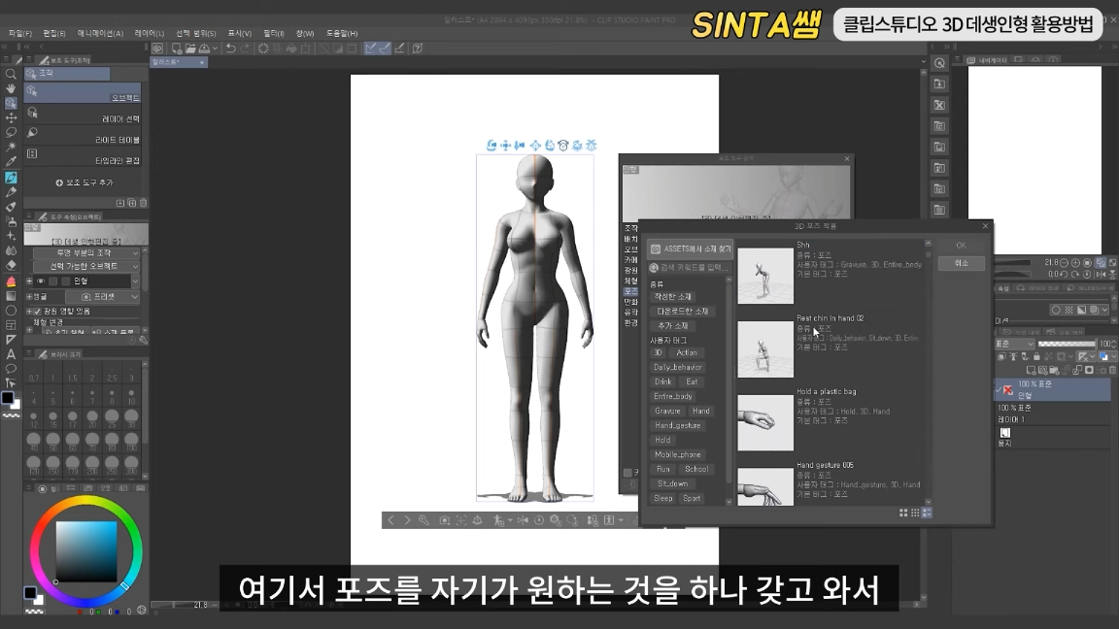
Task: Open save dropdown arrow in command bar
Action: 215,49
